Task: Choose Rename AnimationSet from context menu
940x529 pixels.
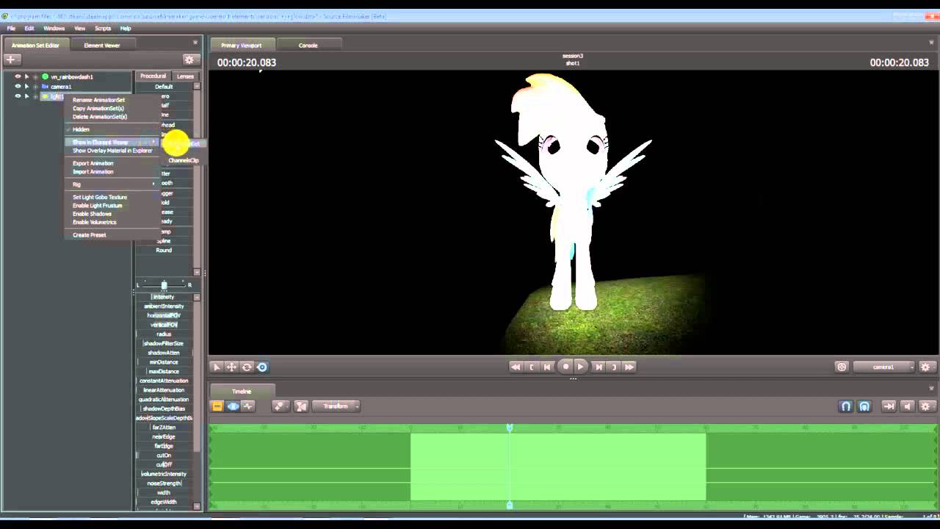Action: (98, 100)
